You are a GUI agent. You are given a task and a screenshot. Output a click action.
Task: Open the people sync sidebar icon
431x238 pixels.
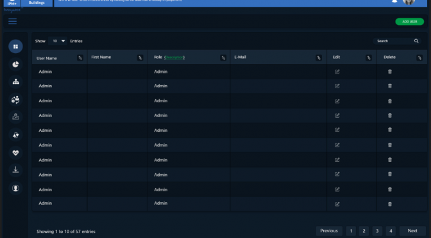pyautogui.click(x=15, y=100)
